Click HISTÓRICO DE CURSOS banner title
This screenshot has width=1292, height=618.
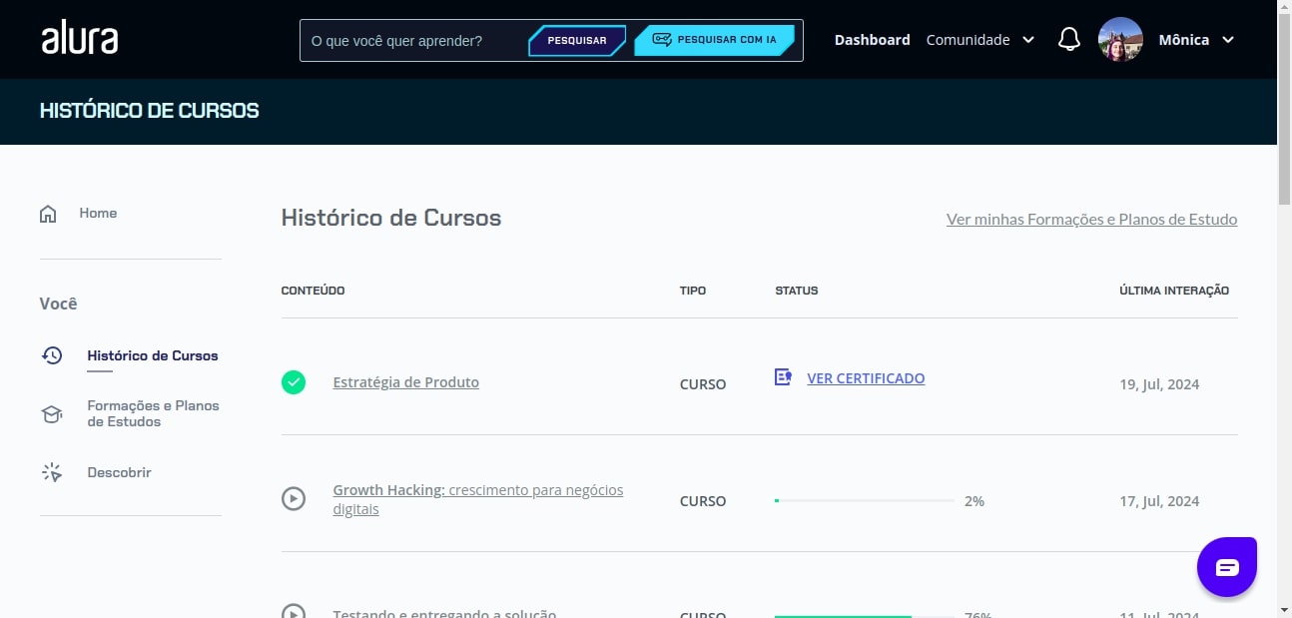(149, 111)
